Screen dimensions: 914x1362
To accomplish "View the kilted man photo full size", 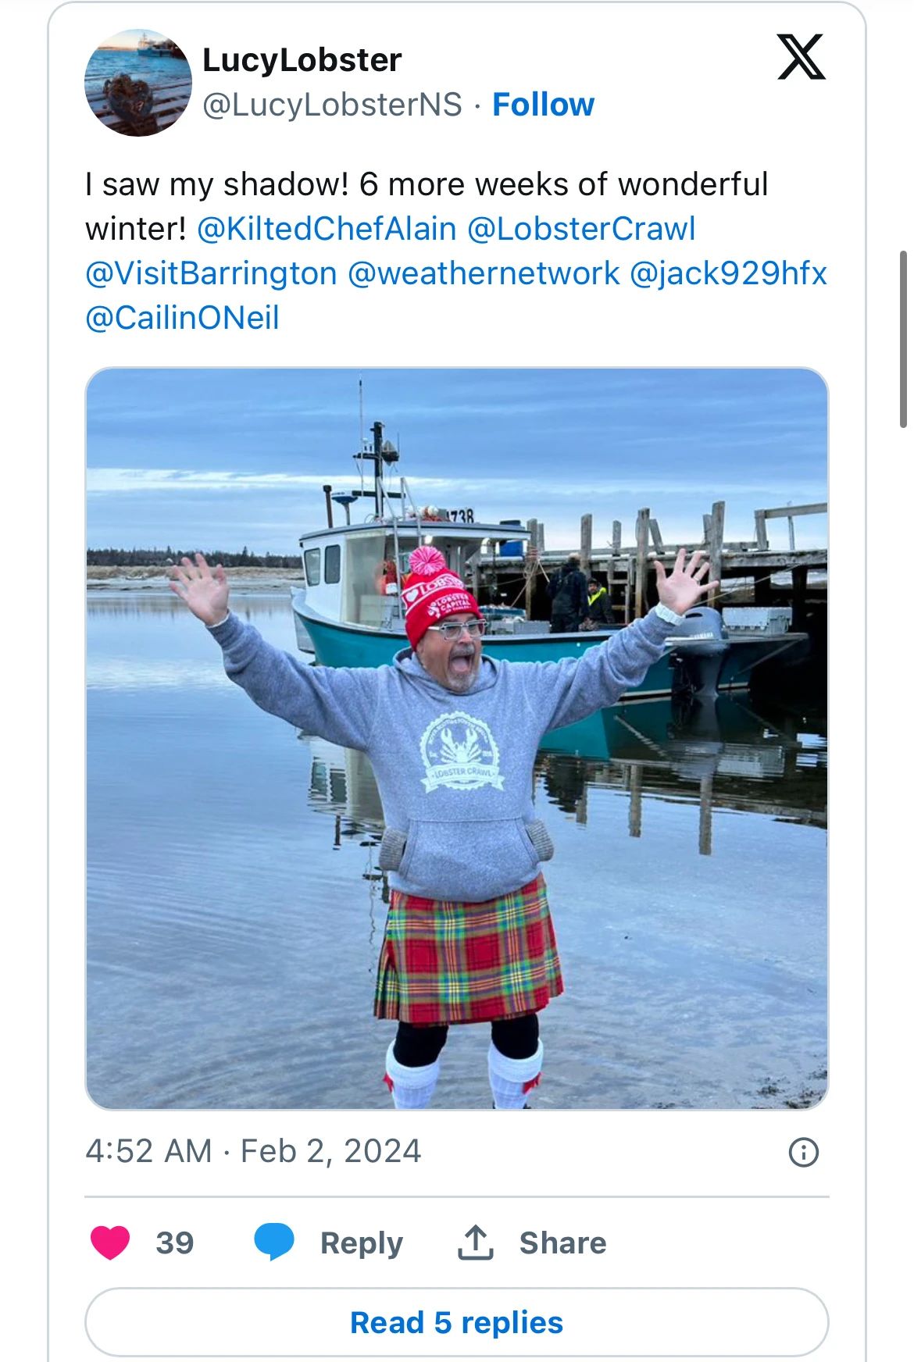I will (x=457, y=738).
